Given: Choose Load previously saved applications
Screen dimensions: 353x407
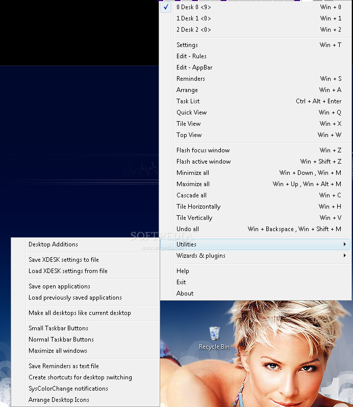Looking at the screenshot, I should pyautogui.click(x=85, y=298).
